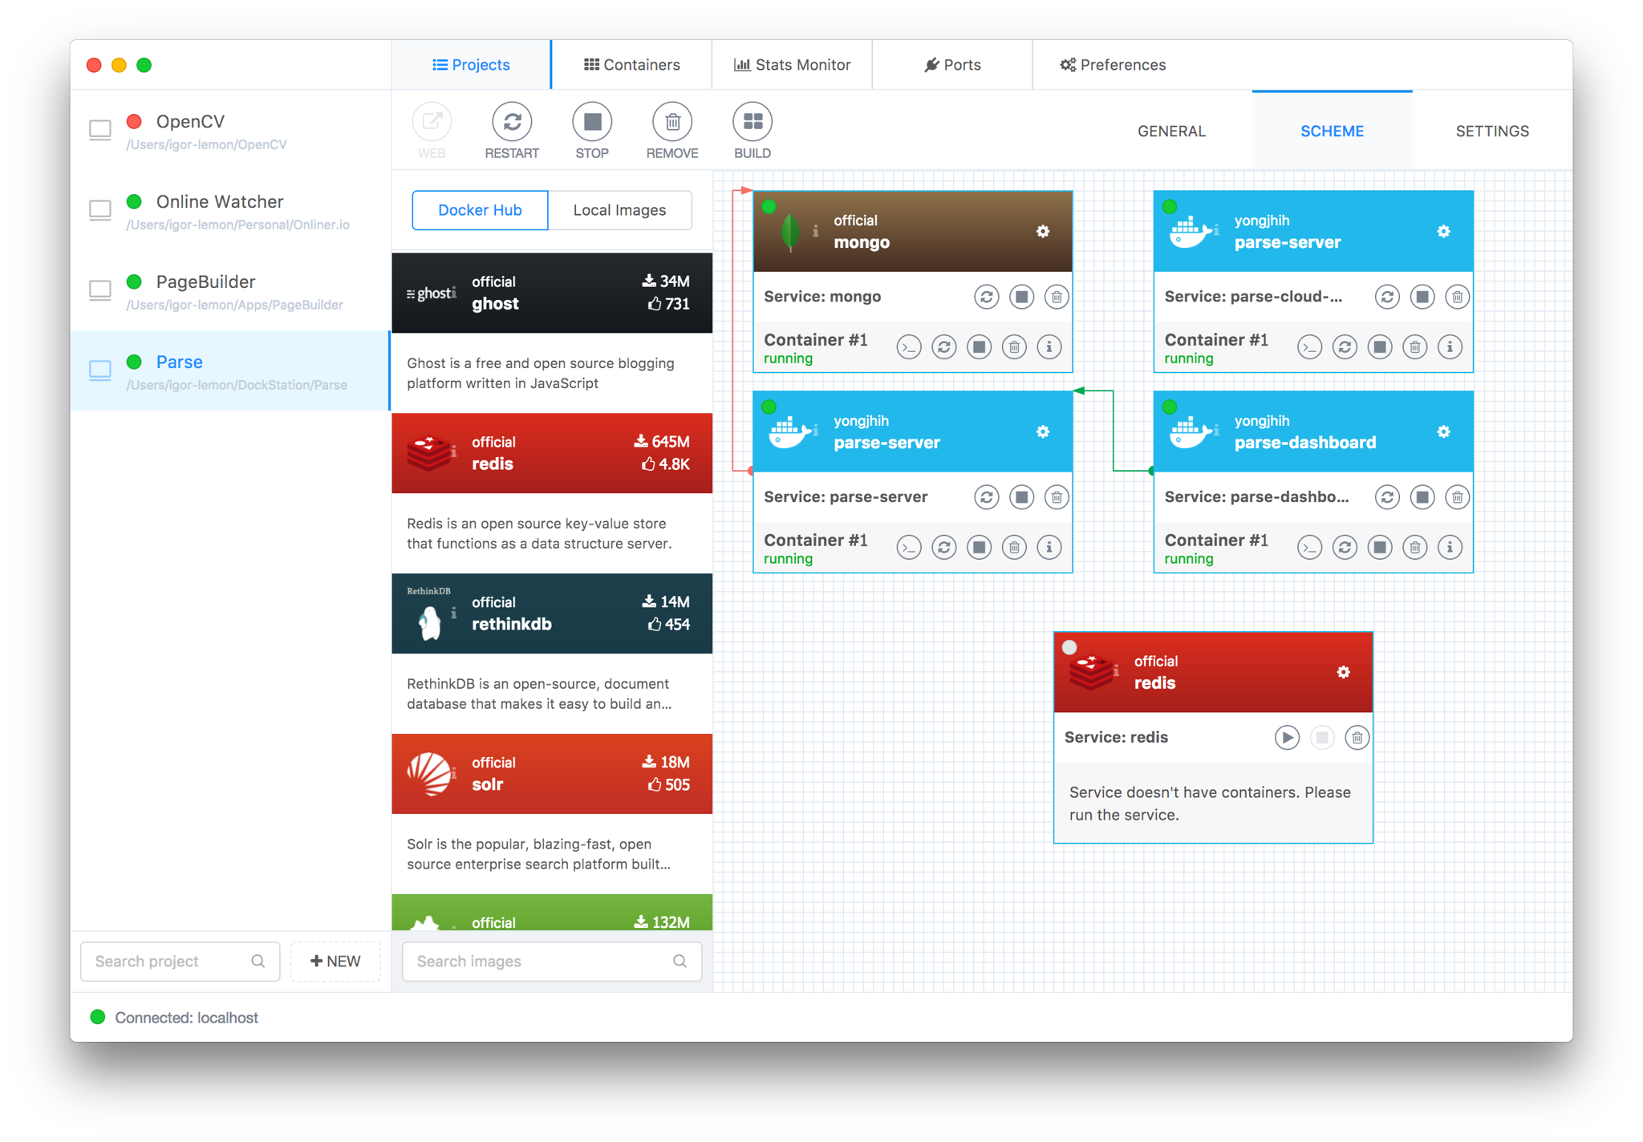Click the RESTART project toolbar icon
This screenshot has height=1142, width=1643.
coord(512,123)
